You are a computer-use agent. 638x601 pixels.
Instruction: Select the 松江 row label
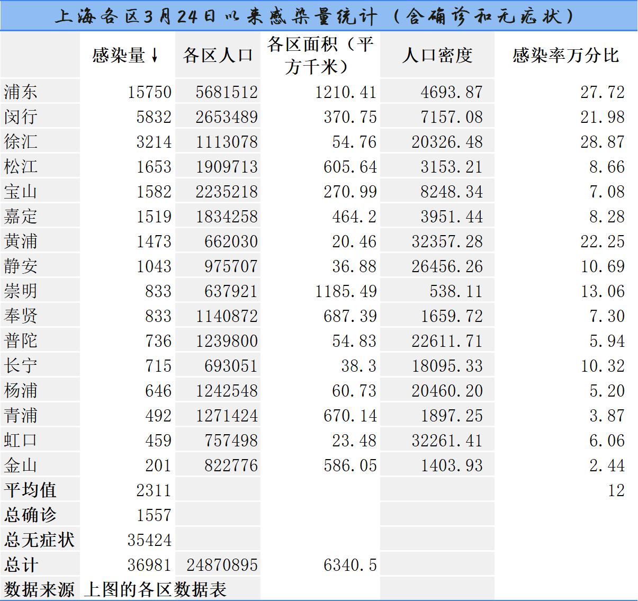pos(21,167)
